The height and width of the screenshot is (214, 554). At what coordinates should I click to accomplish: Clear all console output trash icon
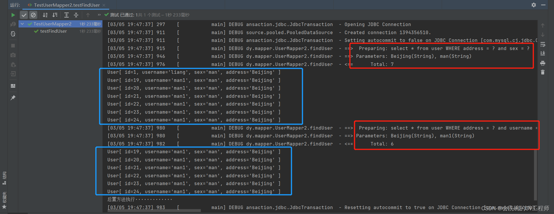543,72
